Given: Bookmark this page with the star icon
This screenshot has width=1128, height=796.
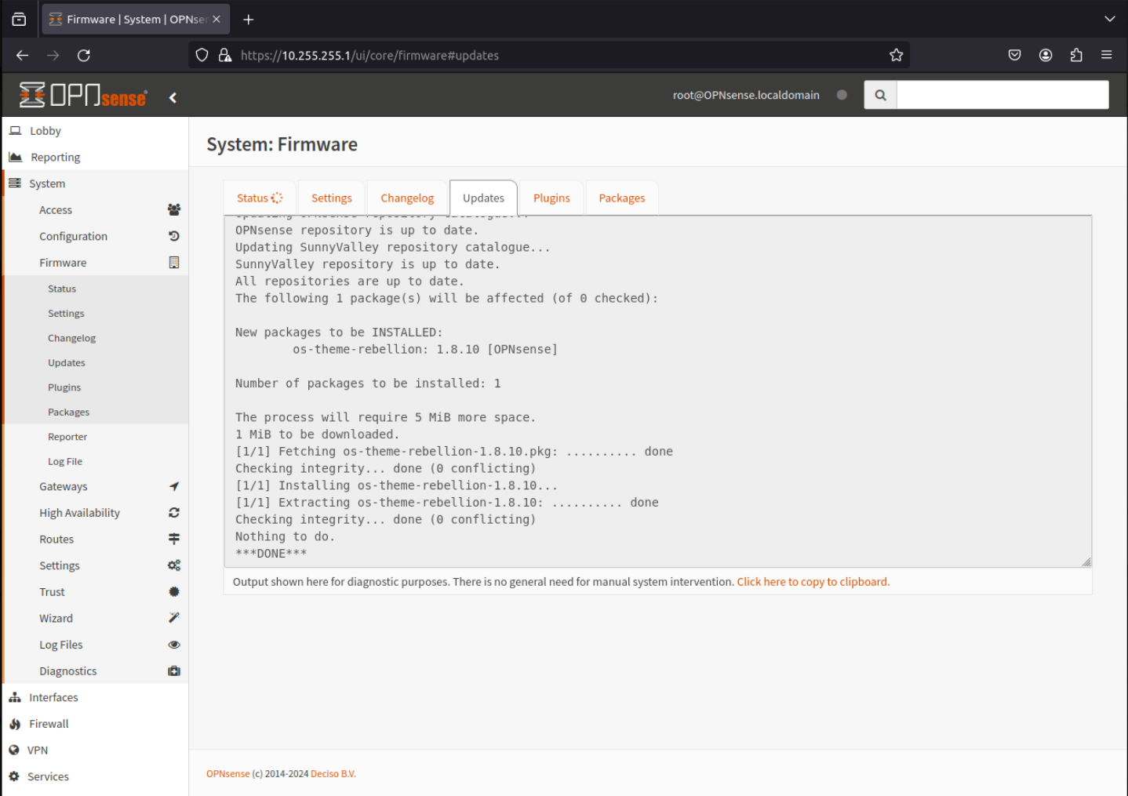Looking at the screenshot, I should (x=897, y=55).
